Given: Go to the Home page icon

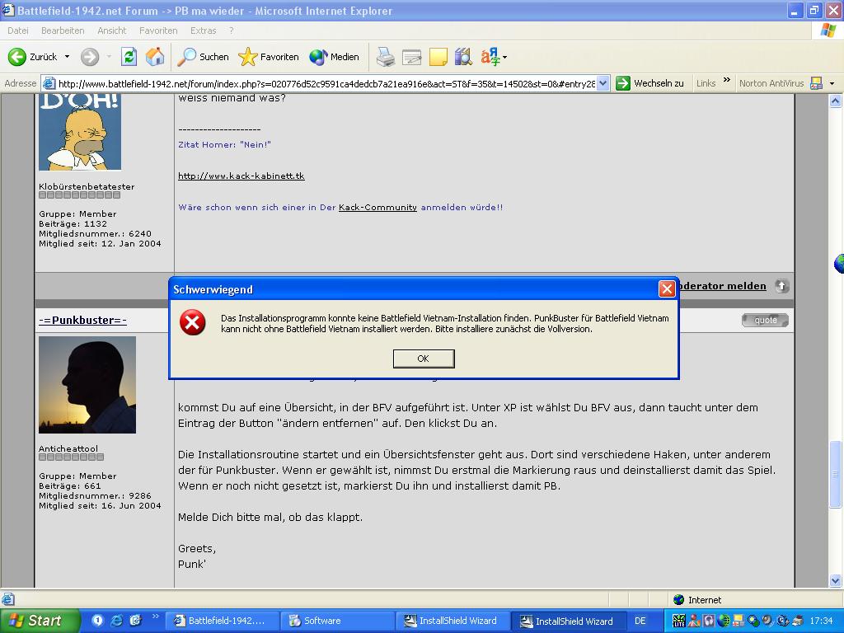Looking at the screenshot, I should coord(155,57).
